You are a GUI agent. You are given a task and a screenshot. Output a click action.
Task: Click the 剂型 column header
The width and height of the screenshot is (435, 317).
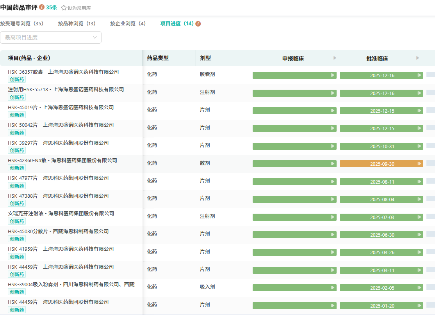[205, 58]
